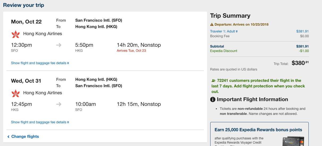Viewport: 322px width, 146px height.
Task: Click the Trip Summary heading
Action: point(230,16)
